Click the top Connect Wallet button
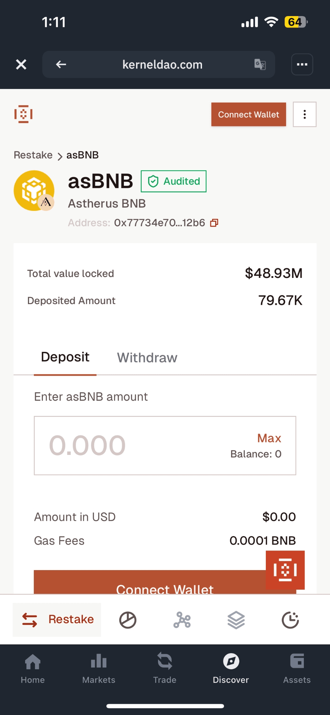The image size is (330, 715). [249, 115]
